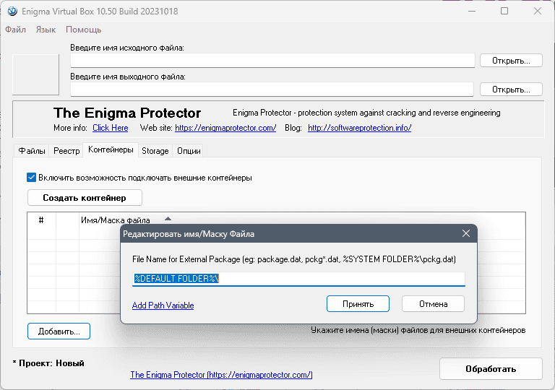This screenshot has height=390, width=555.
Task: Click the # column header
Action: click(x=41, y=220)
